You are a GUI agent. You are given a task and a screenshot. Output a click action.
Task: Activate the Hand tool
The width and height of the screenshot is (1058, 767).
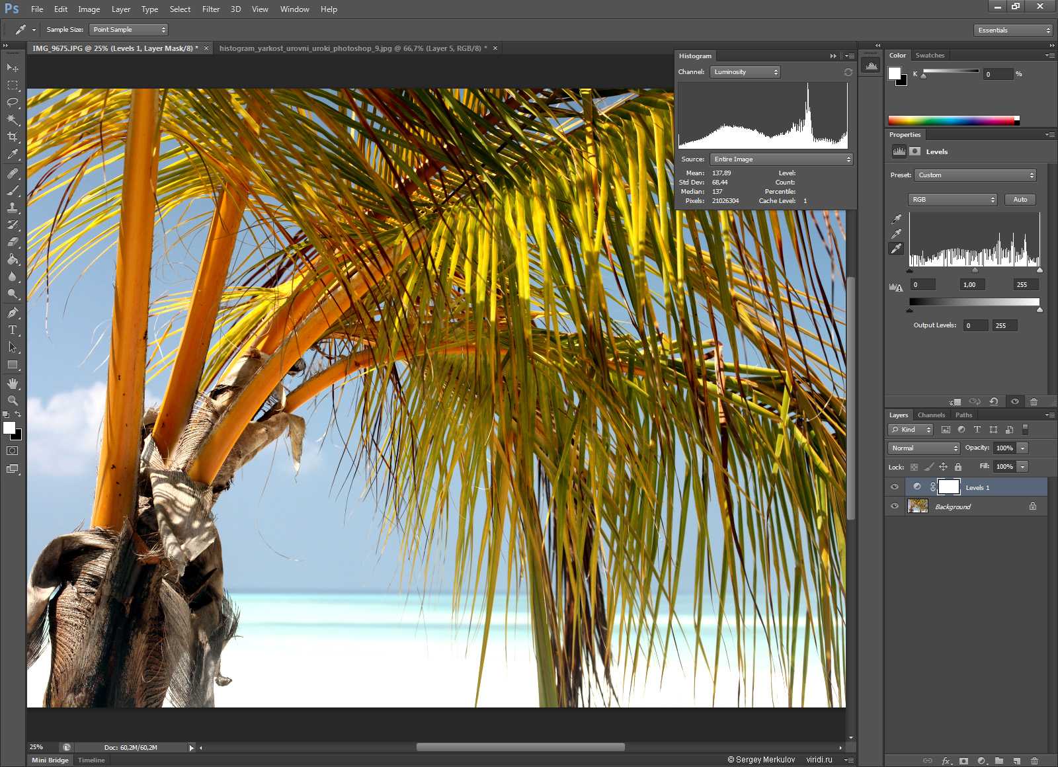pyautogui.click(x=13, y=383)
